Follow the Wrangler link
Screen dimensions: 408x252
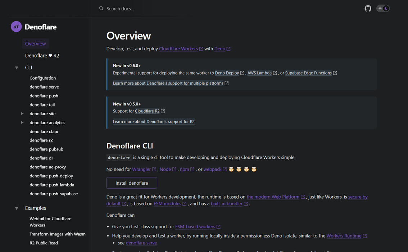(x=141, y=169)
